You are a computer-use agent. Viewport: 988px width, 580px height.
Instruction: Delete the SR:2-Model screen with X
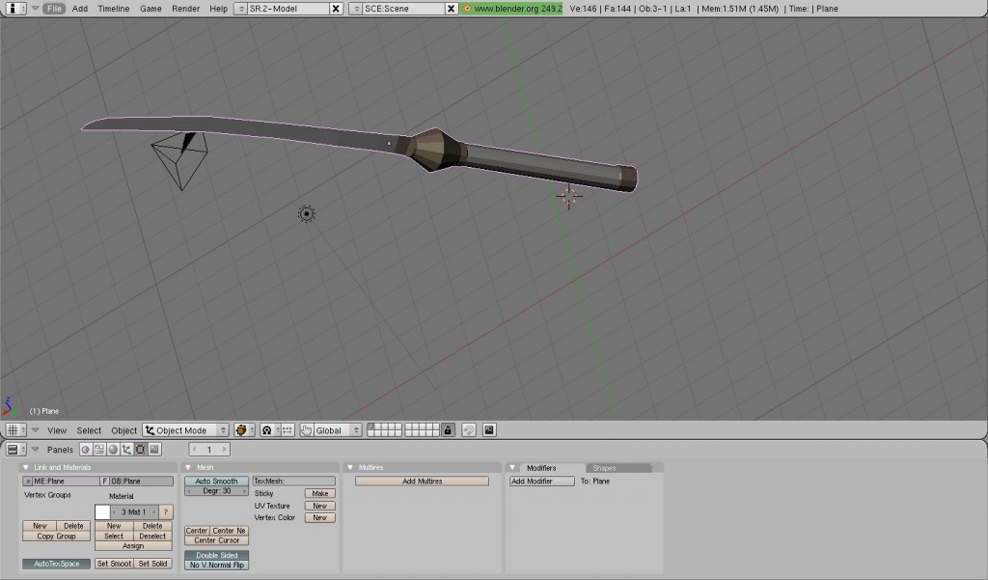(x=336, y=9)
